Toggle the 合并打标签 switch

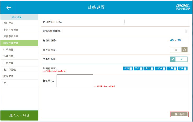pos(179,50)
